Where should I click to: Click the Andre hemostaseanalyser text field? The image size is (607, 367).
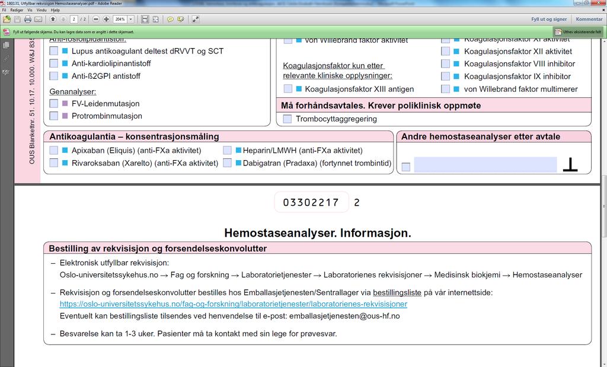pyautogui.click(x=485, y=165)
